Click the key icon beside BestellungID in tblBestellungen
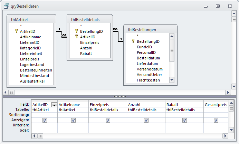This screenshot has height=144, width=239. (133, 41)
